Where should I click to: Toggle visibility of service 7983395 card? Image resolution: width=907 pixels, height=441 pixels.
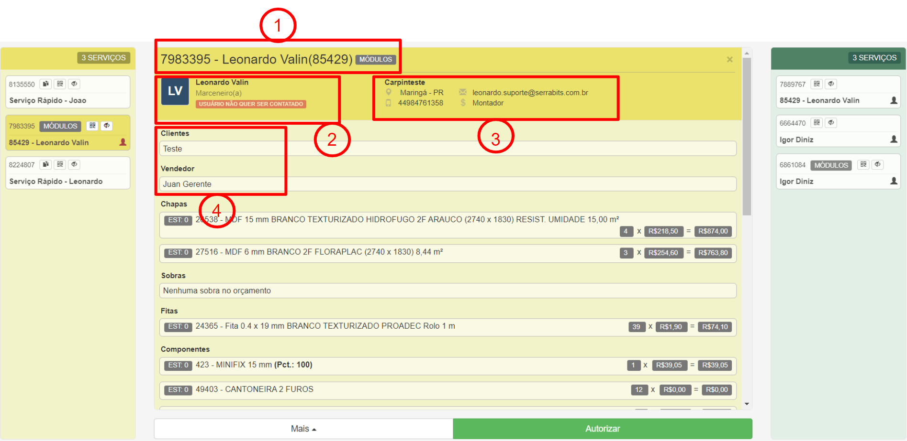[x=107, y=126]
